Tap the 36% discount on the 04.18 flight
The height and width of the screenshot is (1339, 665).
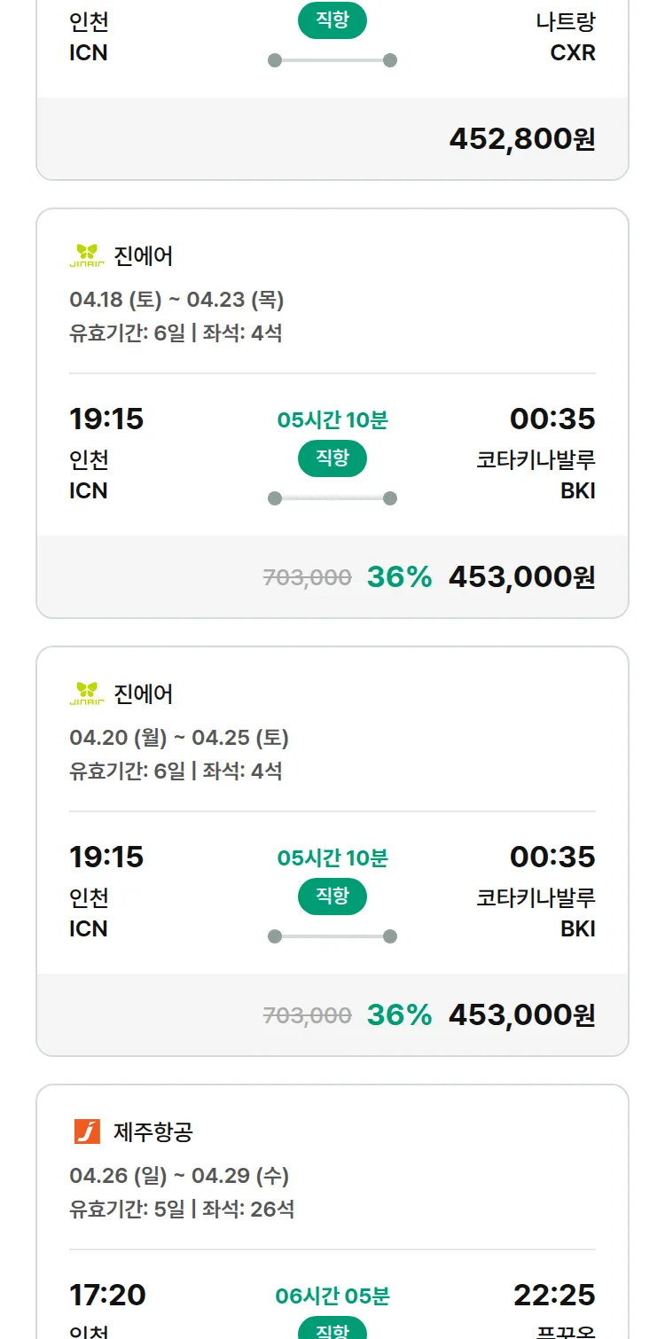point(399,577)
